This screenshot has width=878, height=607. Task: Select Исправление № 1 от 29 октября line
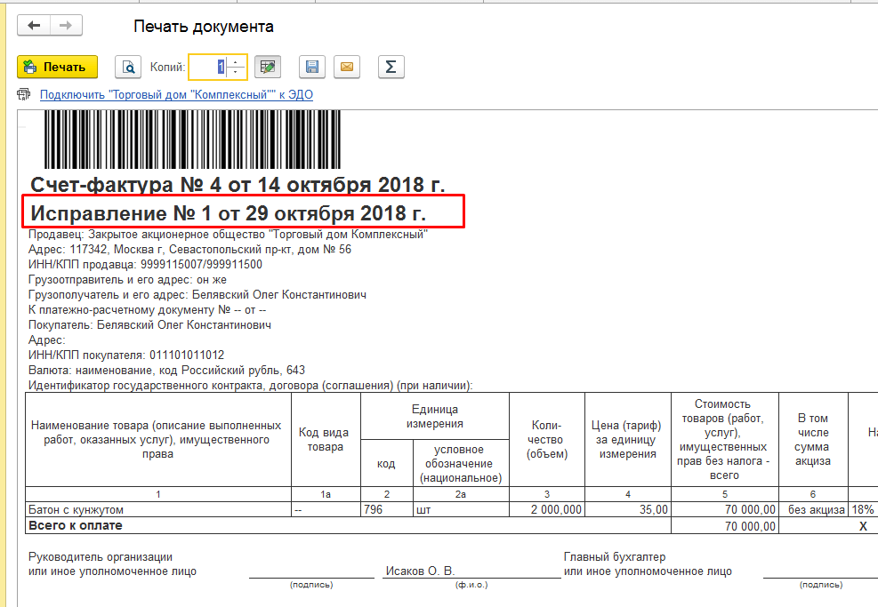point(228,213)
